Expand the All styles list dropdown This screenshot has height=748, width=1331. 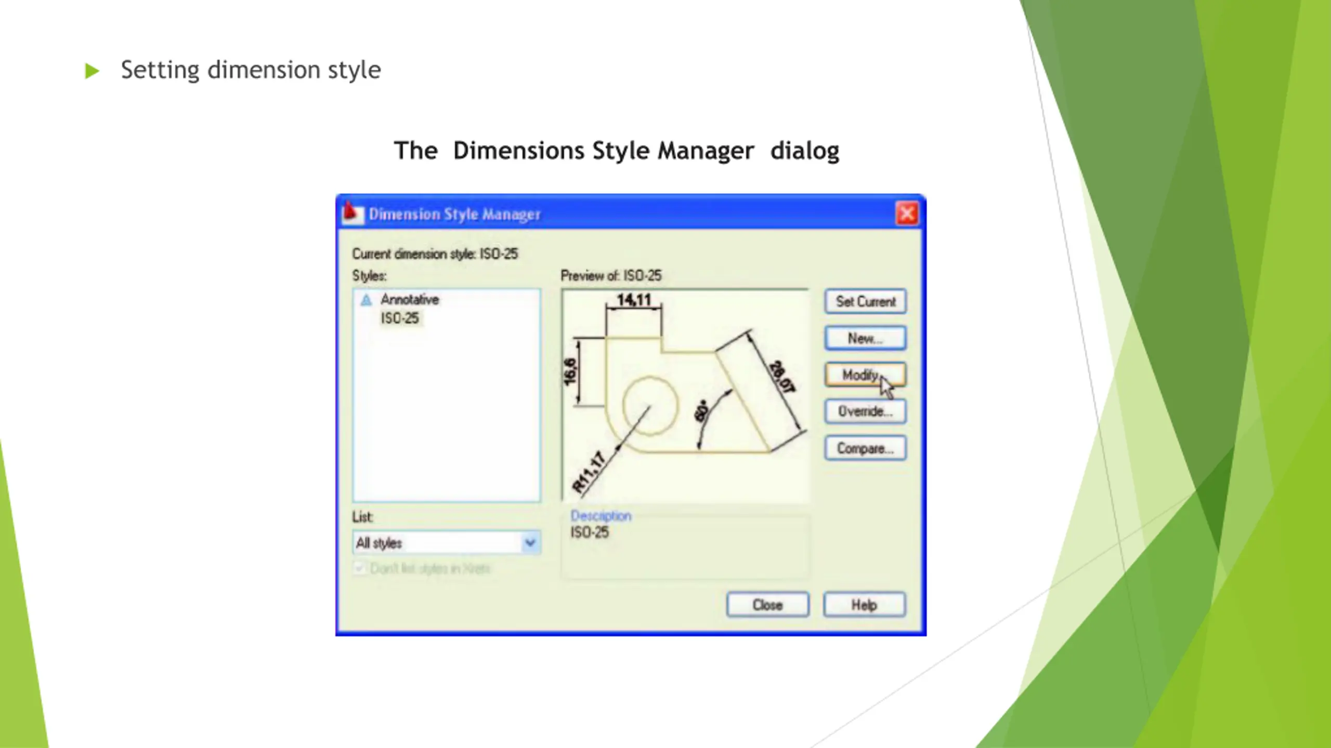[x=530, y=543]
